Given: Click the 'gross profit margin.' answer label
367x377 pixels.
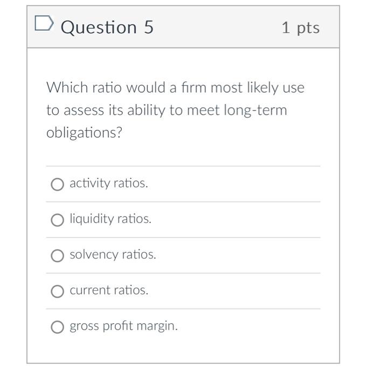Looking at the screenshot, I should pyautogui.click(x=123, y=326).
